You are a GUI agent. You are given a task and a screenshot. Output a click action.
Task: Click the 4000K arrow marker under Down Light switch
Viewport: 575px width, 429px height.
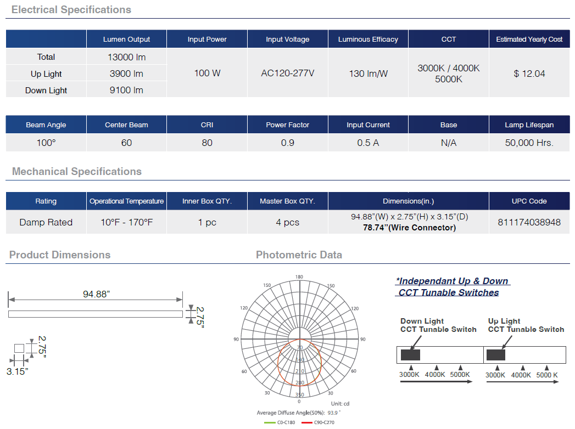(436, 368)
